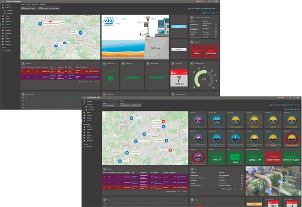The image size is (302, 207).
Task: Click the confirm link on the red event row in upper window
Action: pos(94,71)
